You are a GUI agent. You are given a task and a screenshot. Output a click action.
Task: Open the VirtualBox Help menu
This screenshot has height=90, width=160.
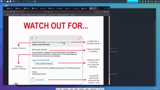[87, 89]
